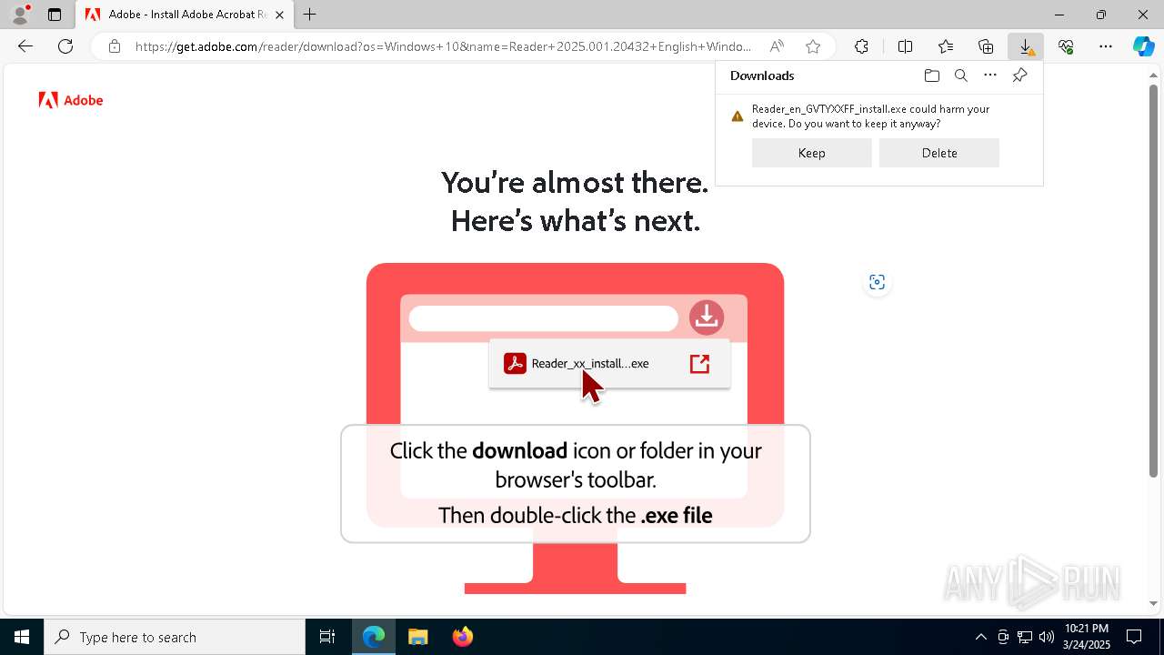Image resolution: width=1164 pixels, height=655 pixels.
Task: Launch Firefox from the taskbar
Action: [462, 637]
